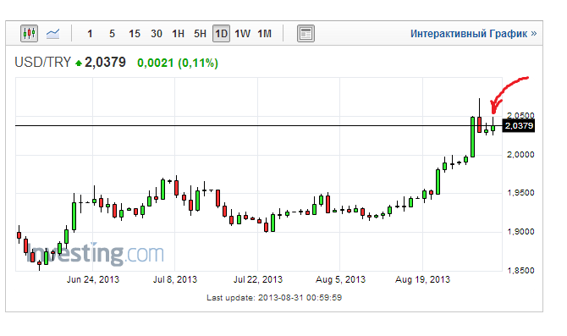Click the Aug 19, 2013 date label
The width and height of the screenshot is (567, 336).
click(422, 279)
